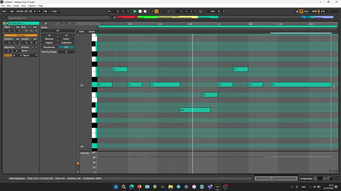
Task: Click Velocity Range value field
Action: tap(66, 52)
